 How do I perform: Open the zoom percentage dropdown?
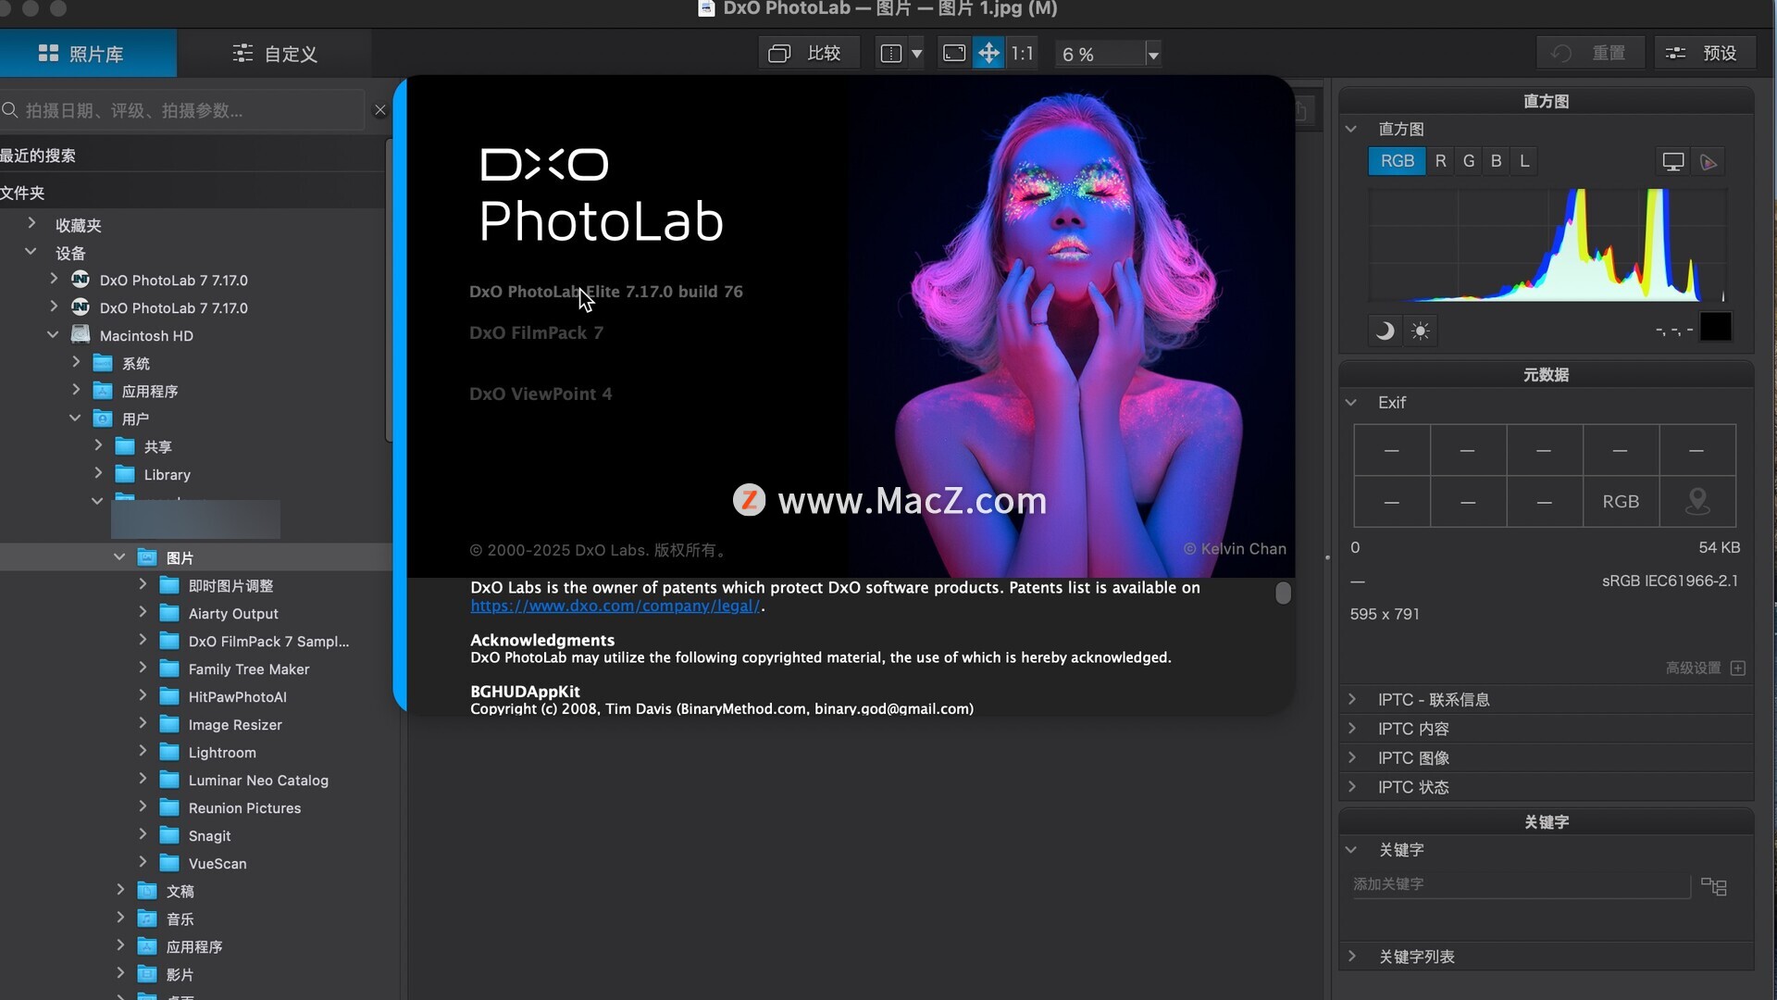click(1153, 55)
